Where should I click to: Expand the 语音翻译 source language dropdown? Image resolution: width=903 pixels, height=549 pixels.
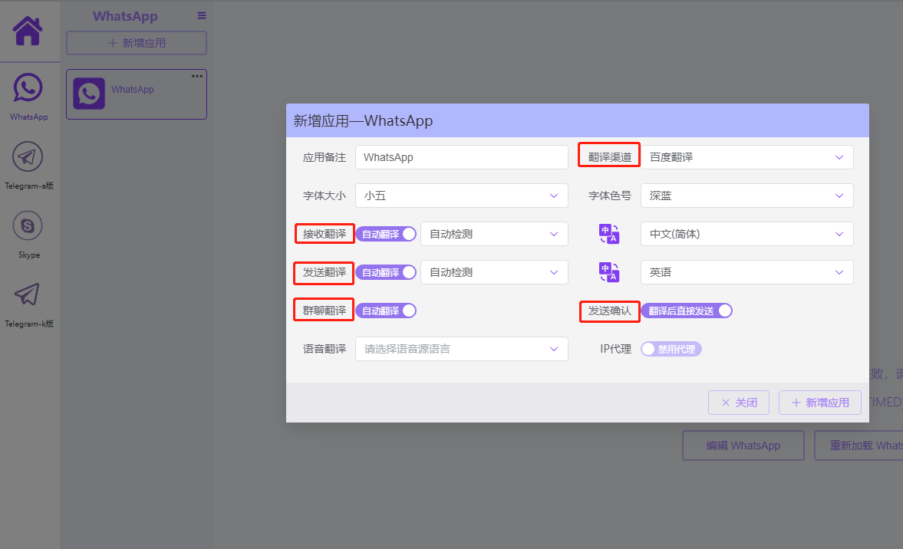461,349
